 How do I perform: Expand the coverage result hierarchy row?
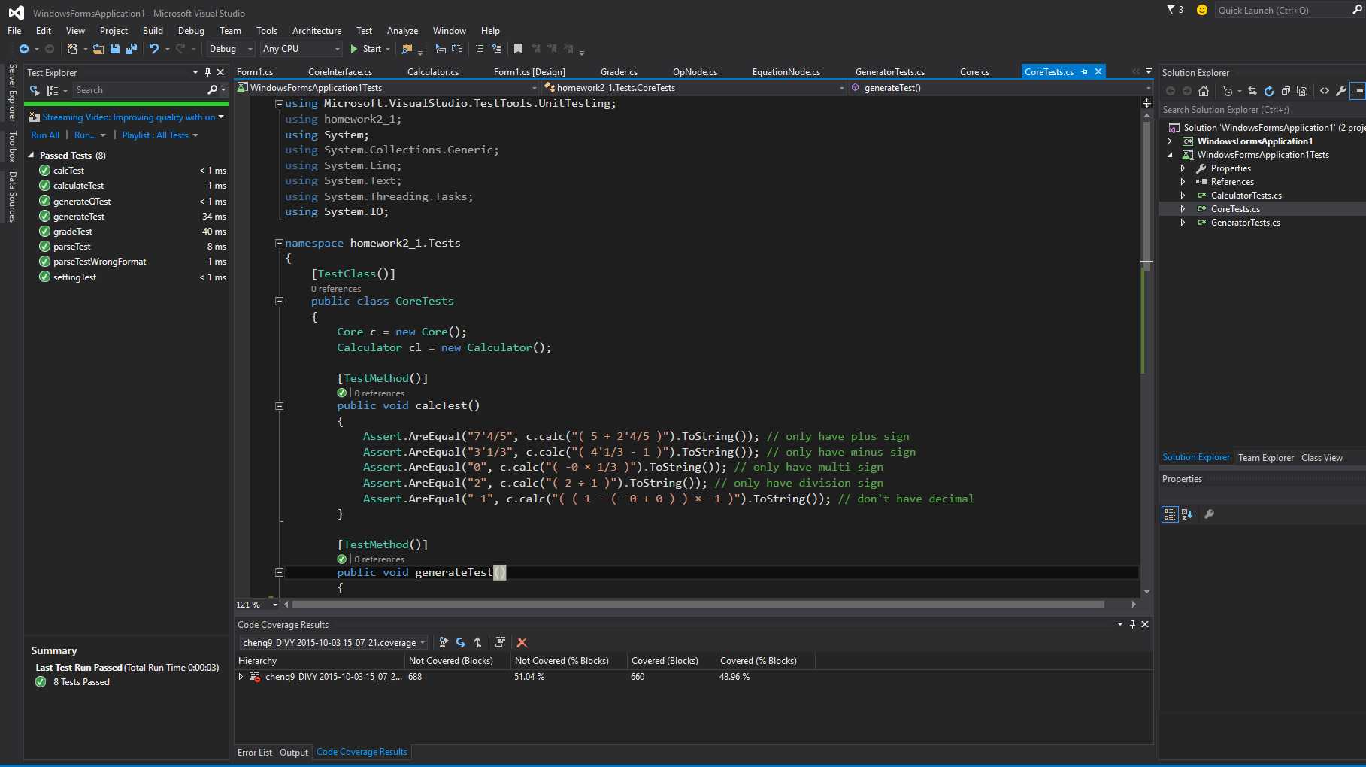tap(241, 677)
